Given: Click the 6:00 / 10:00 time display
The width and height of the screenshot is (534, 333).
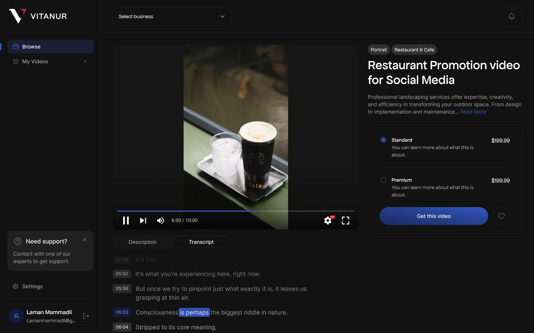Looking at the screenshot, I should (x=185, y=221).
